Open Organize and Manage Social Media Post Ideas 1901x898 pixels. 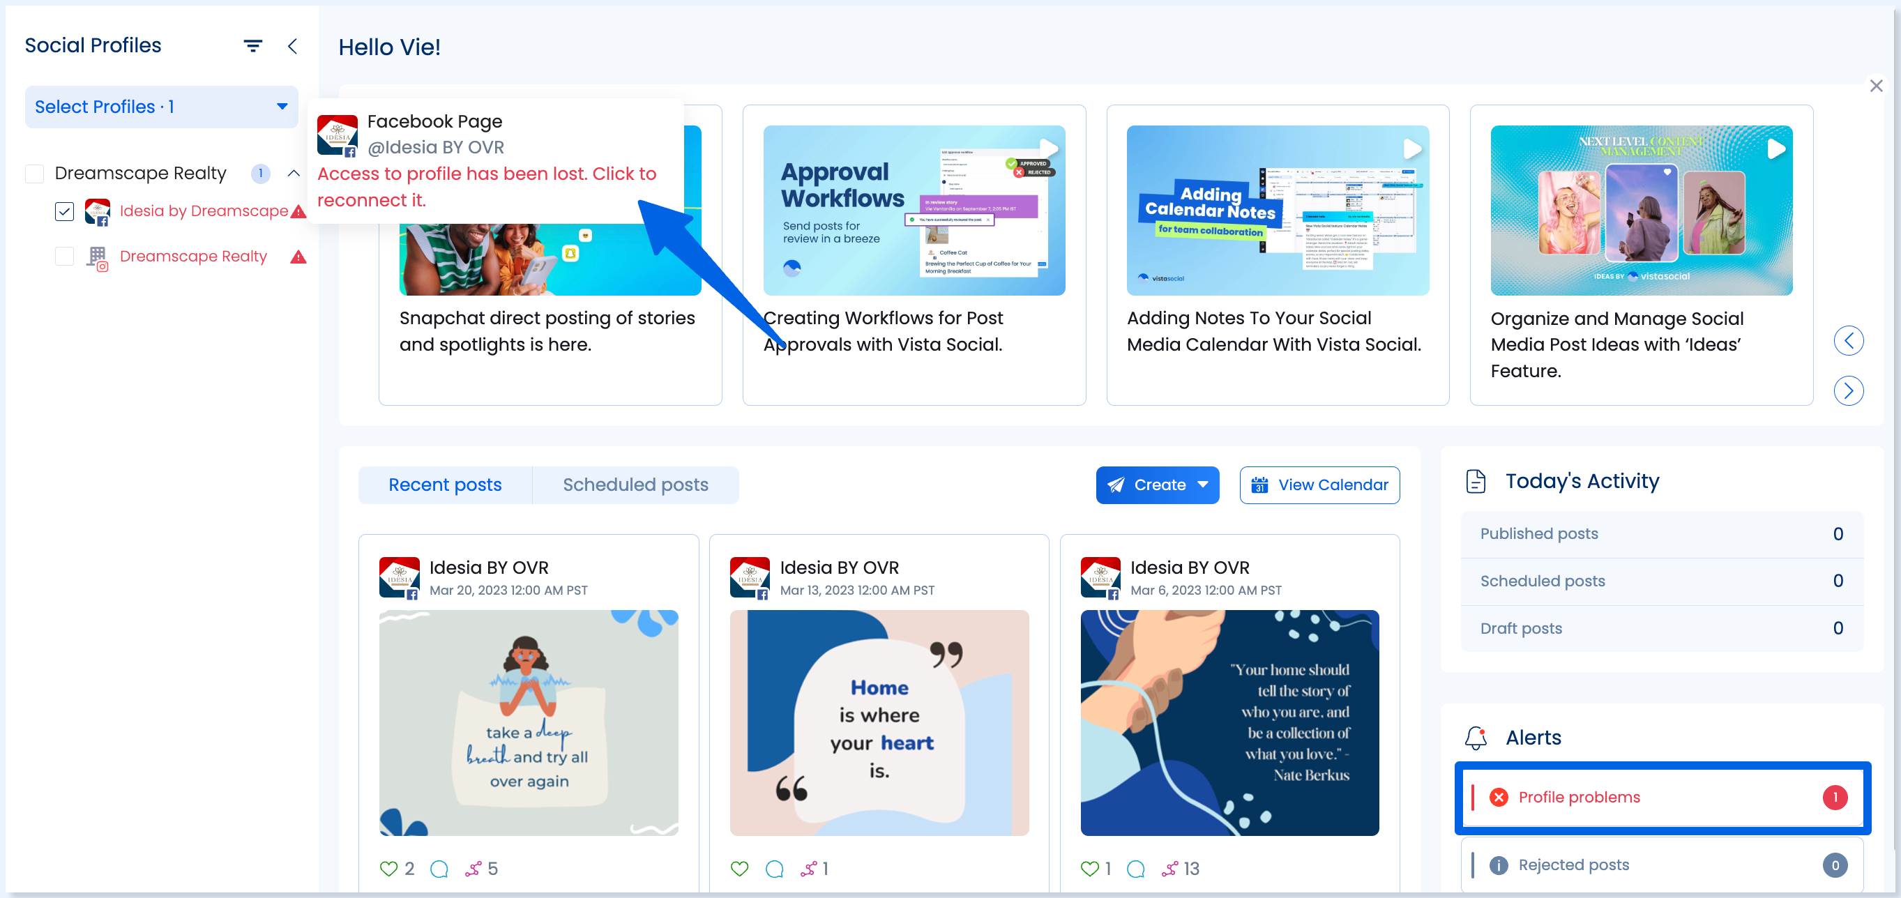click(1617, 344)
